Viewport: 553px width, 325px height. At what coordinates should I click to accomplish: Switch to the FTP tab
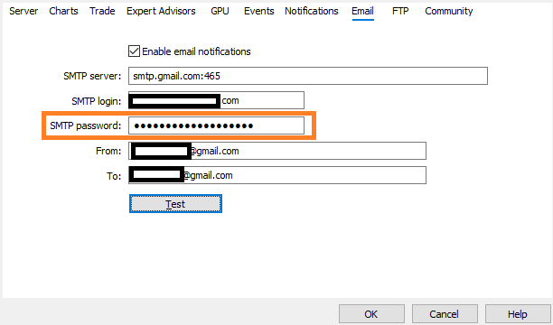pyautogui.click(x=400, y=11)
